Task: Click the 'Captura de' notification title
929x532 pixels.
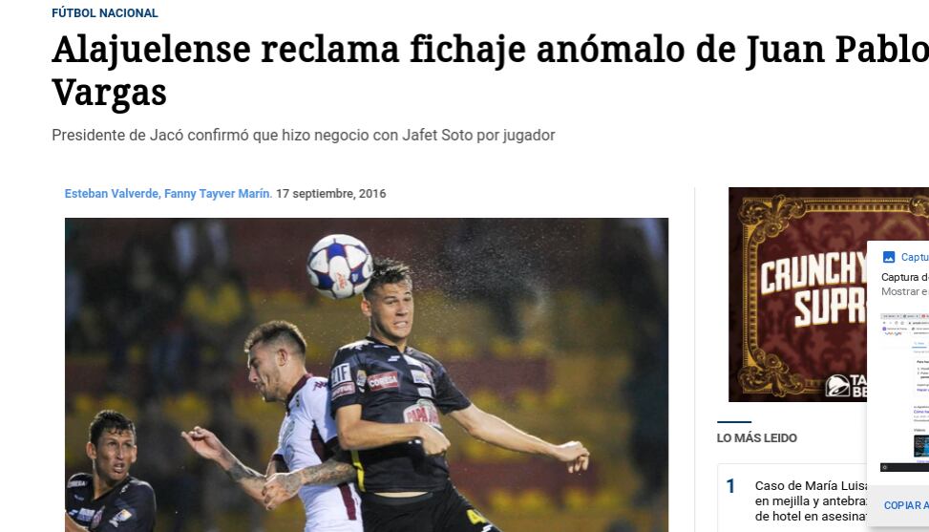Action: 905,277
